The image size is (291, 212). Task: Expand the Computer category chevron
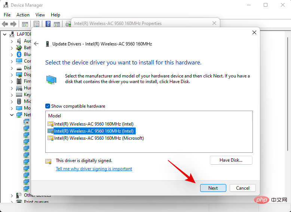click(12, 61)
